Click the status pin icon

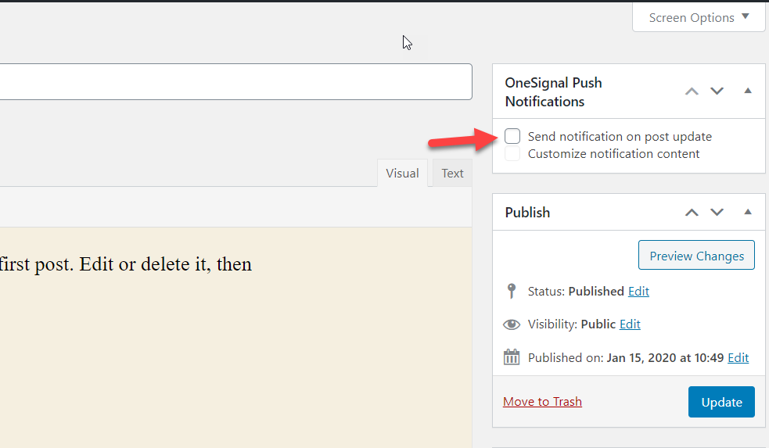tap(512, 291)
